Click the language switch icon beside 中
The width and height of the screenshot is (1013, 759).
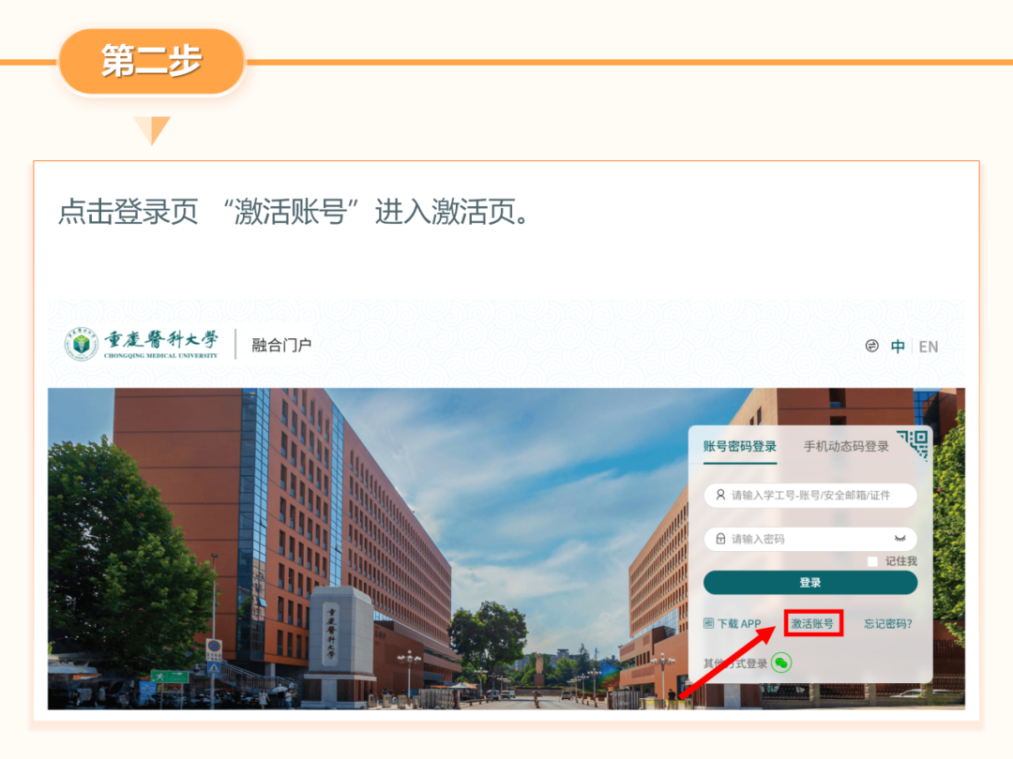tap(872, 346)
